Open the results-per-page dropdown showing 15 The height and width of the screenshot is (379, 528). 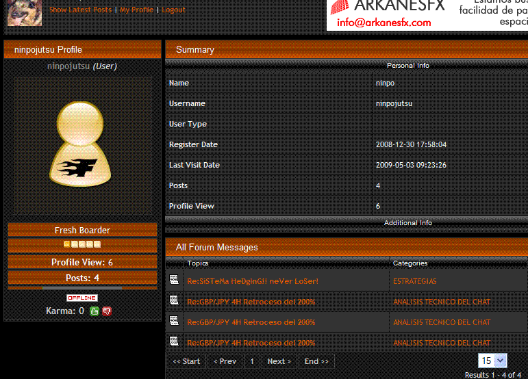(492, 361)
